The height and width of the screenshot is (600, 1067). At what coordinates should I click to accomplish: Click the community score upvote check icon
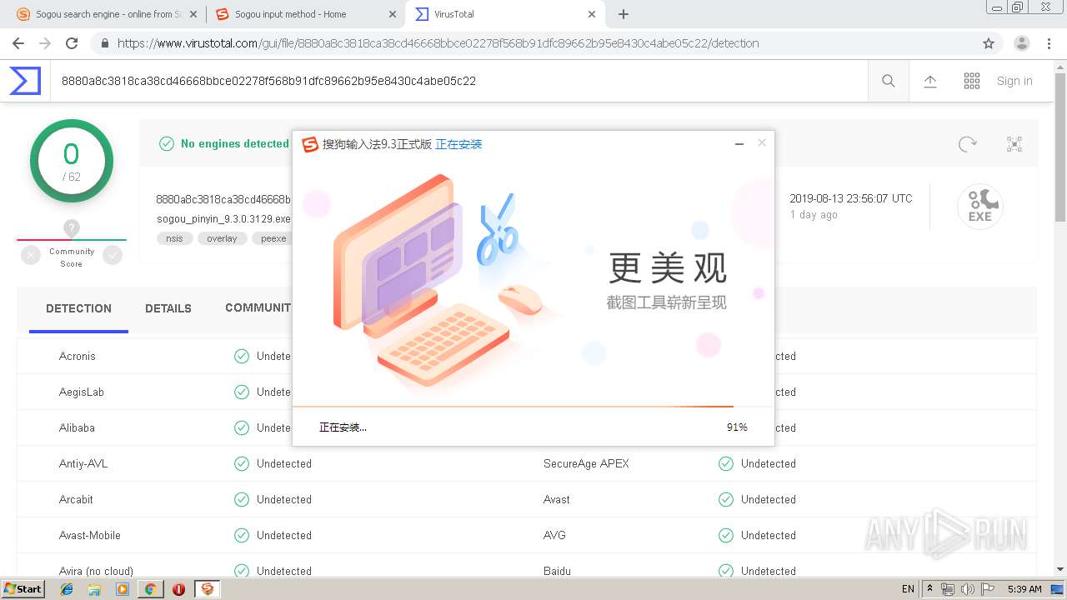tap(113, 256)
